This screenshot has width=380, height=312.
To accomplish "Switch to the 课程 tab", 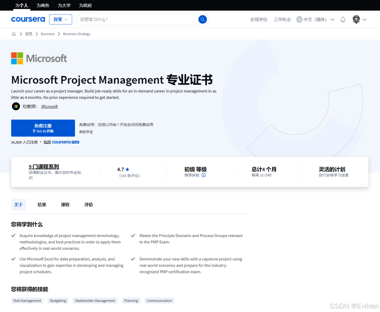I will [x=65, y=205].
